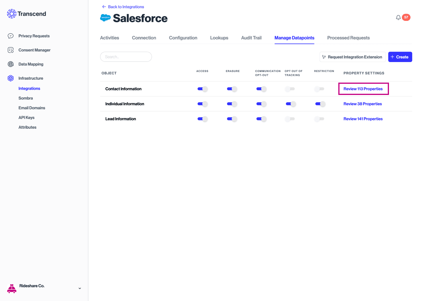Image resolution: width=424 pixels, height=301 pixels.
Task: Disable Access for Contact Information
Action: coord(203,89)
